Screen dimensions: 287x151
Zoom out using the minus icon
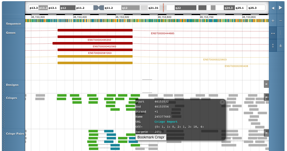click(x=281, y=21)
